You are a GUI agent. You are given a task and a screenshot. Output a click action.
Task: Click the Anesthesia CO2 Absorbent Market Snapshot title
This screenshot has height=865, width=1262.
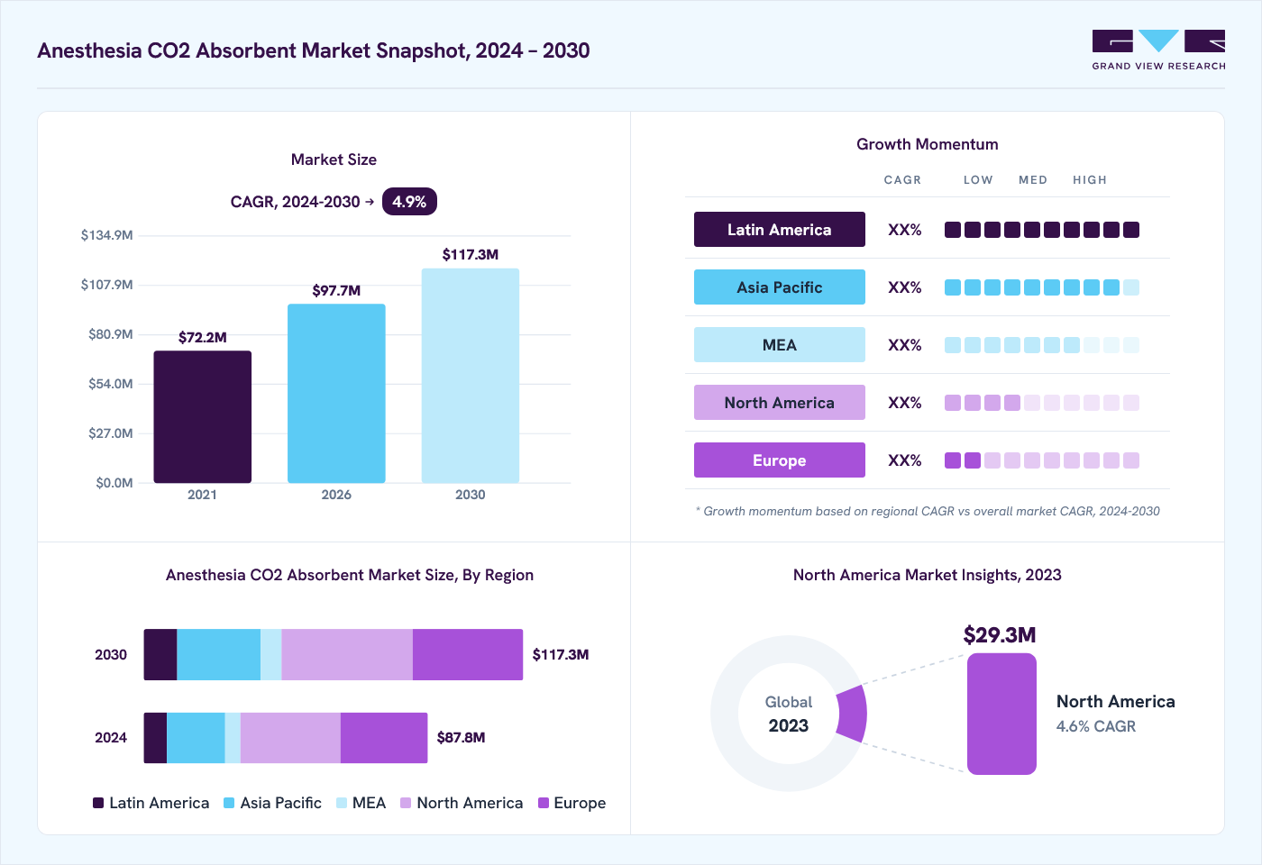314,50
